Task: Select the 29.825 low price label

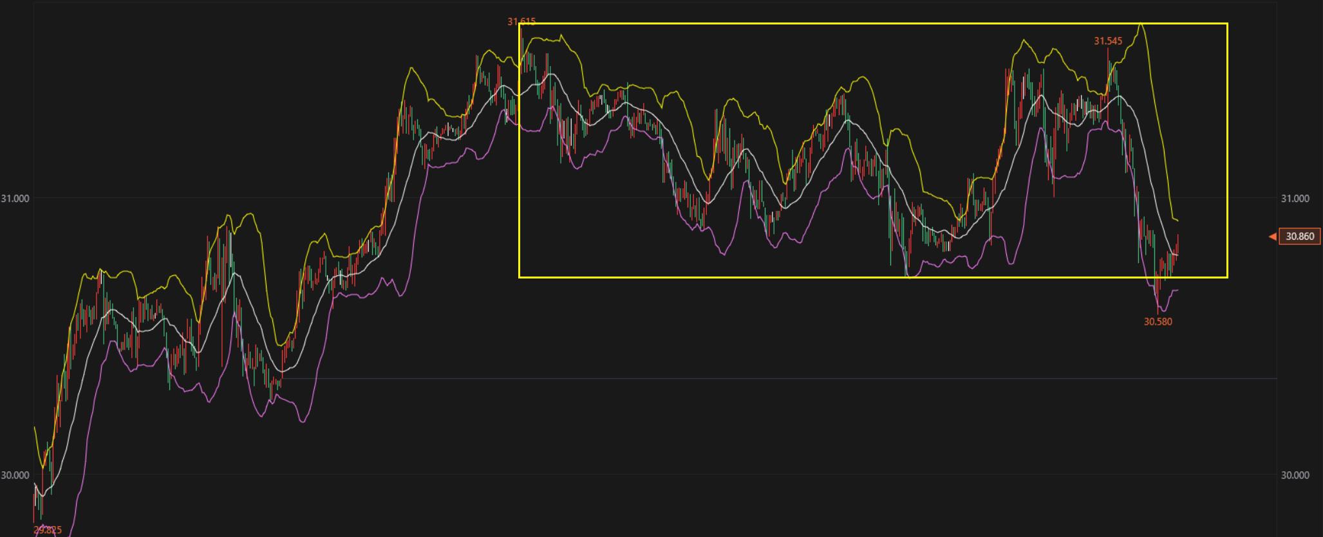Action: (48, 530)
